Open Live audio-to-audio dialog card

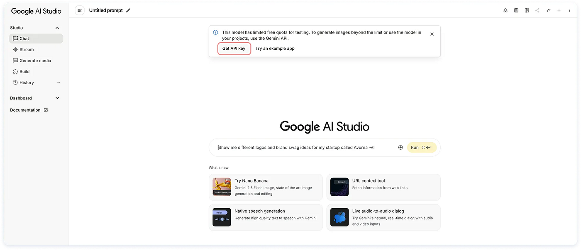383,217
